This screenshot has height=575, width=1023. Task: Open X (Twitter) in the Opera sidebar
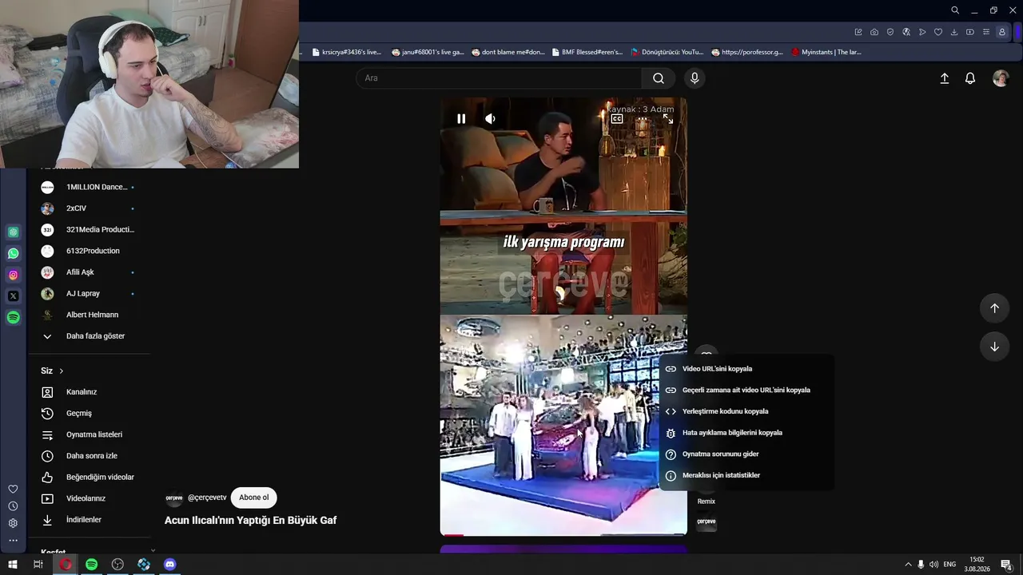click(13, 296)
